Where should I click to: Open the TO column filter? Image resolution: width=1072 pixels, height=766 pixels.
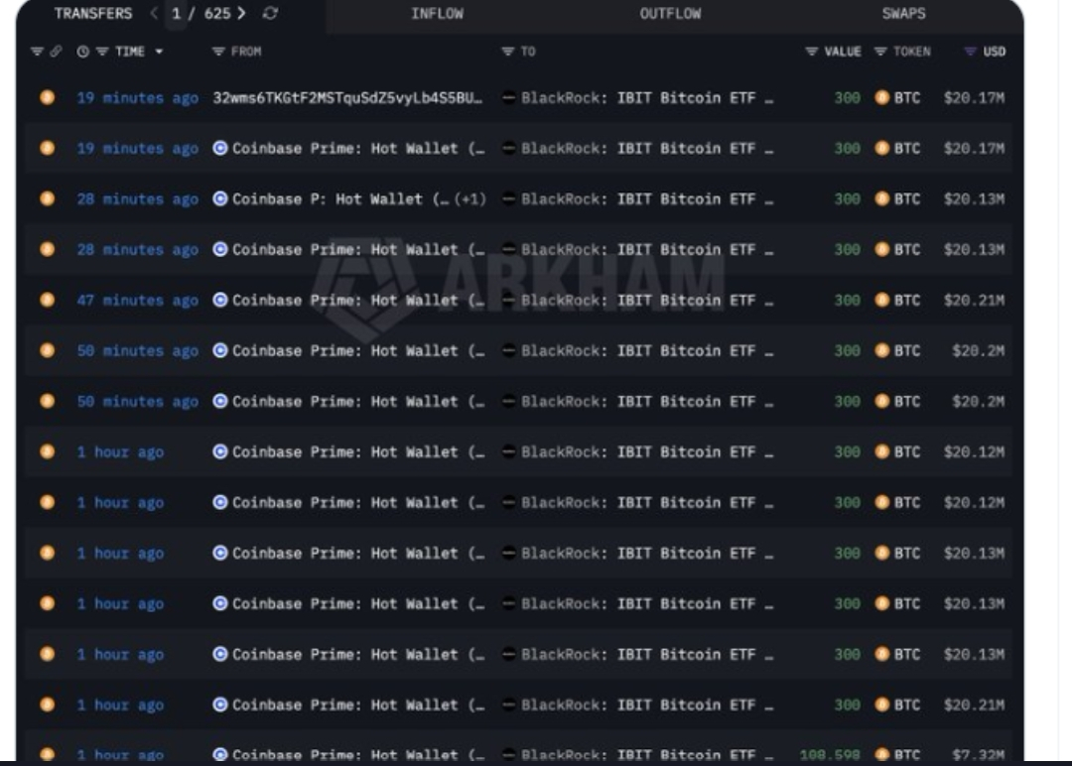tap(507, 52)
